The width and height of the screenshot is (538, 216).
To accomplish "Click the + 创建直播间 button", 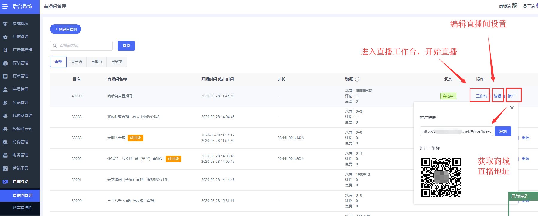I will pos(65,29).
